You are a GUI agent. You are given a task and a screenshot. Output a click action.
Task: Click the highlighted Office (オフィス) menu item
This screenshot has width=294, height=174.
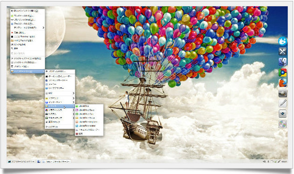60,106
